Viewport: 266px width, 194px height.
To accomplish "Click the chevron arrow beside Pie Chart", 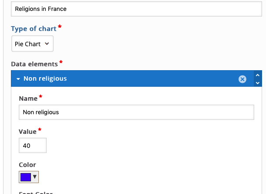I will (x=47, y=44).
